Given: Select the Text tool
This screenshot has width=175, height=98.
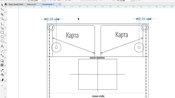Looking at the screenshot, I should [x=2, y=46].
